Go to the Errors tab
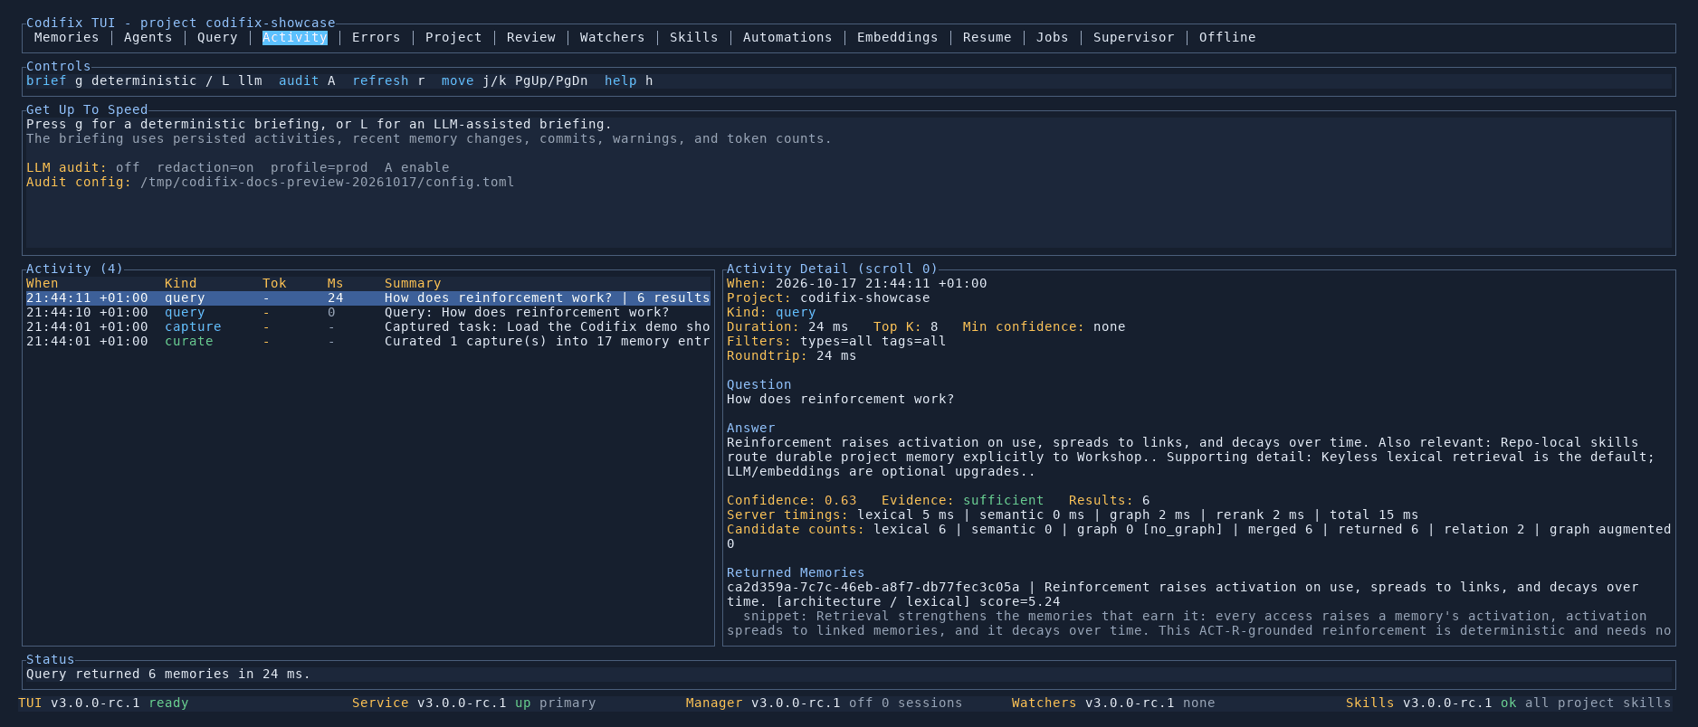Screen dimensions: 1698x727 coord(376,37)
